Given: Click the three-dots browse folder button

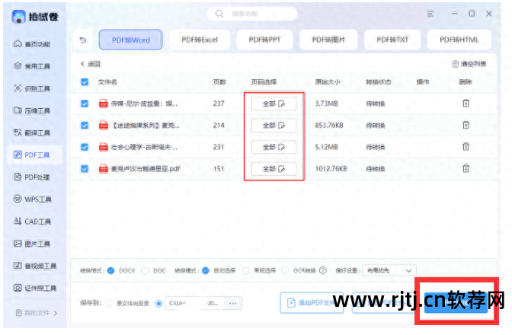Looking at the screenshot, I should (x=233, y=303).
